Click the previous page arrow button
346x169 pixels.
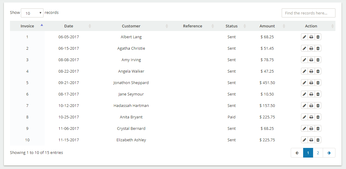pos(297,153)
